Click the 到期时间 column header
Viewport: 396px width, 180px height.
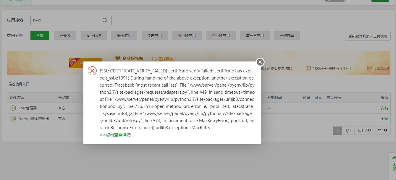coord(274,98)
